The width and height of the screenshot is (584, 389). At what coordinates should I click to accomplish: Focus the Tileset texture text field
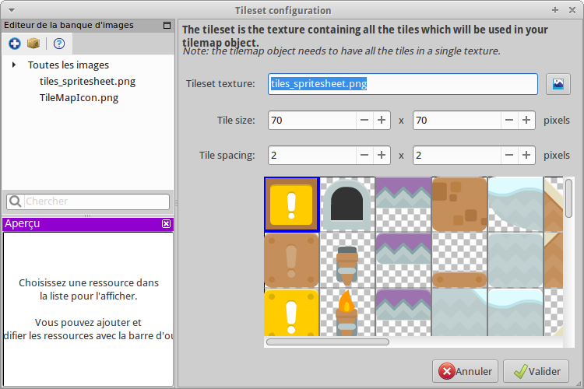click(x=403, y=84)
